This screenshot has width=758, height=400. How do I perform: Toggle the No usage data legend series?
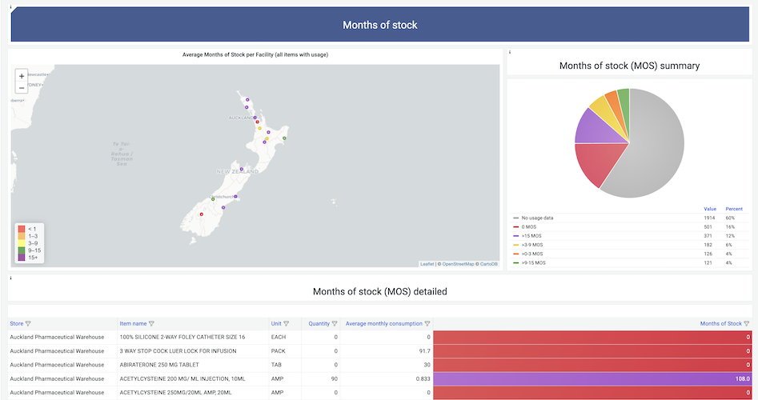coord(538,218)
